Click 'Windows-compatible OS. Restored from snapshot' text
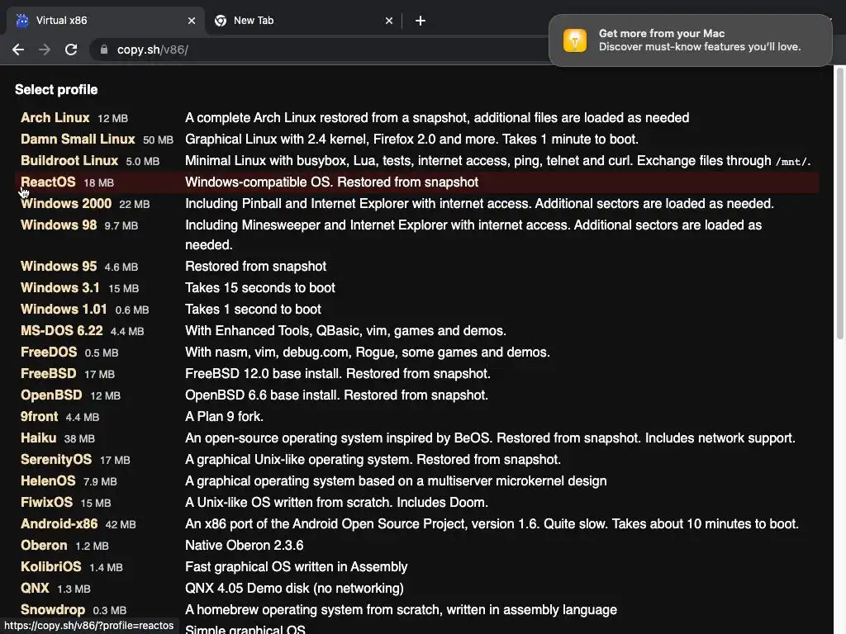Screen dimensions: 846x634 (x=332, y=182)
